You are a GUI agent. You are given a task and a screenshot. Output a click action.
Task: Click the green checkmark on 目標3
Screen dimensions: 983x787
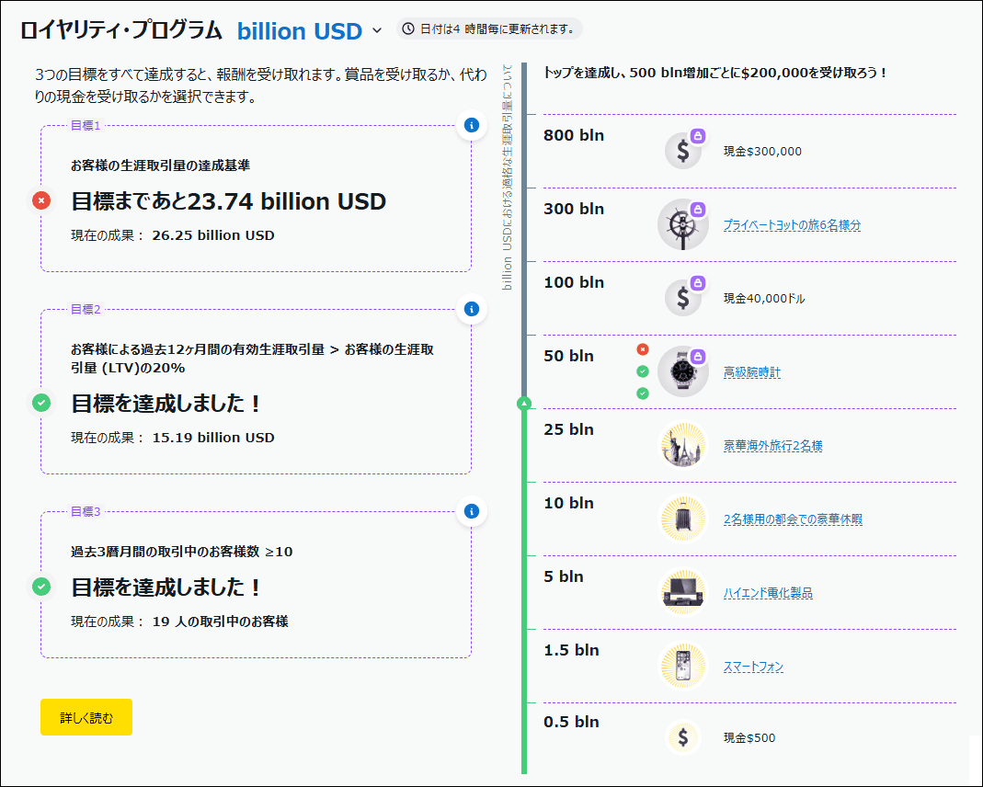pos(41,587)
